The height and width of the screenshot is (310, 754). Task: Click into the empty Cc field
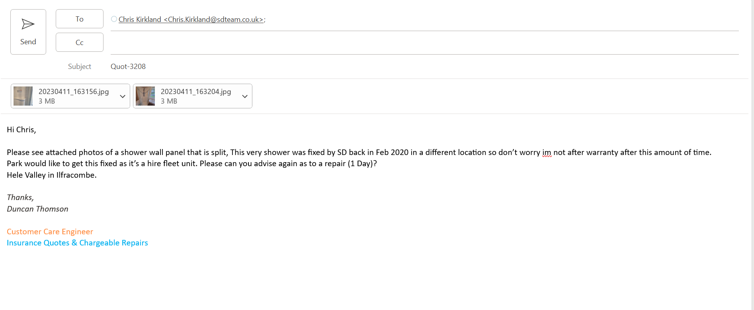tap(398, 43)
